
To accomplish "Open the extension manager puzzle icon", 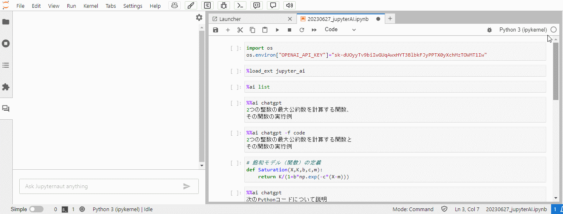I will pyautogui.click(x=6, y=87).
